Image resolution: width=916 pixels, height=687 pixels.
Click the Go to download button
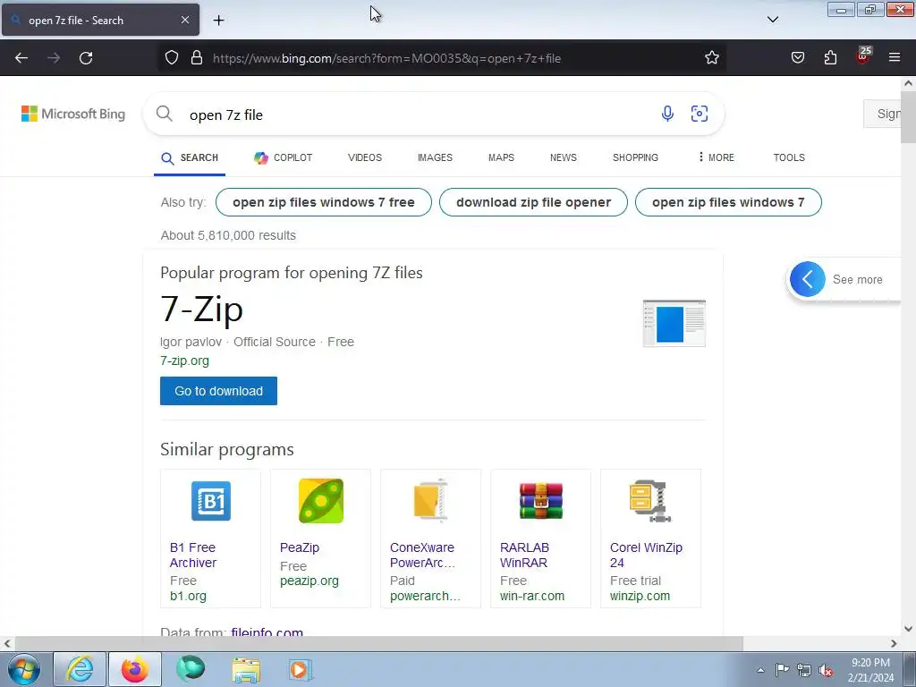pyautogui.click(x=218, y=391)
